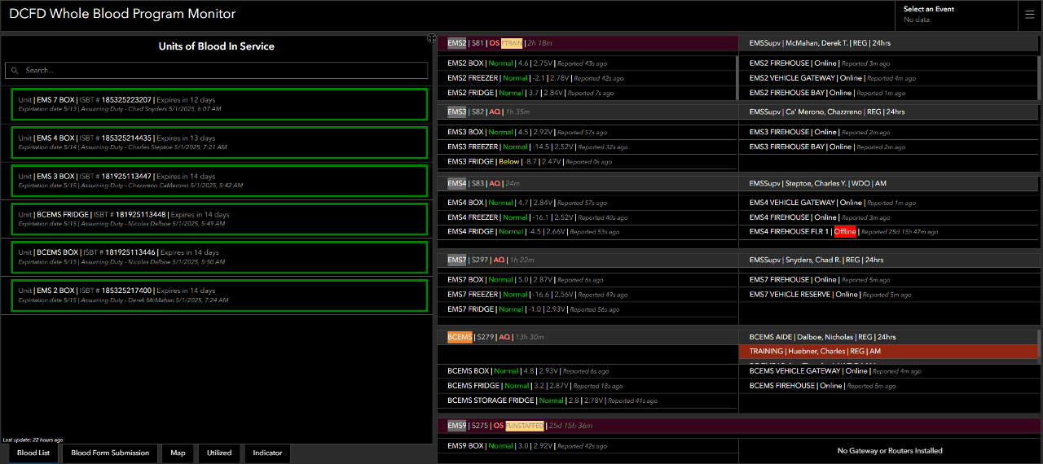The width and height of the screenshot is (1043, 464).
Task: Select the EMS9 BOX sensor row
Action: pos(588,446)
